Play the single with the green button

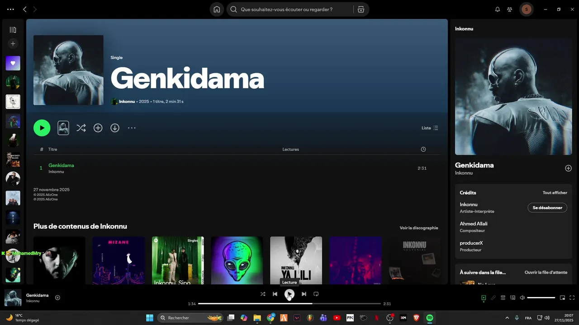pyautogui.click(x=42, y=128)
